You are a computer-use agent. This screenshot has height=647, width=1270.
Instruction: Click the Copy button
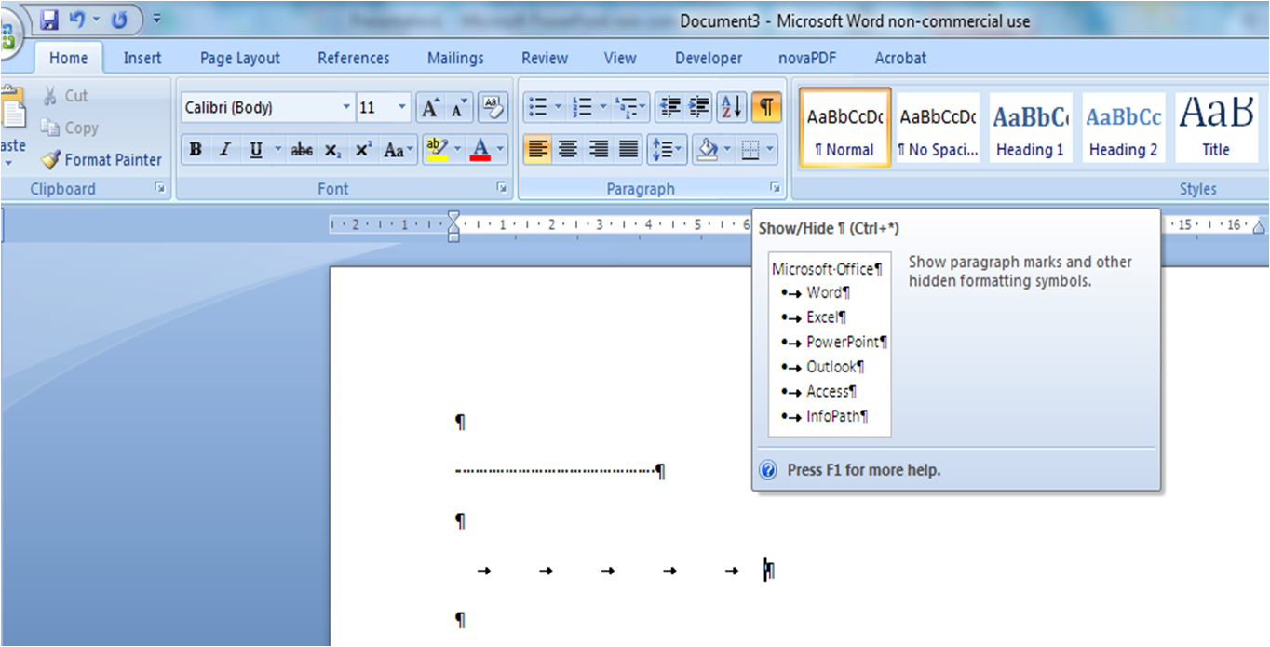click(x=71, y=128)
